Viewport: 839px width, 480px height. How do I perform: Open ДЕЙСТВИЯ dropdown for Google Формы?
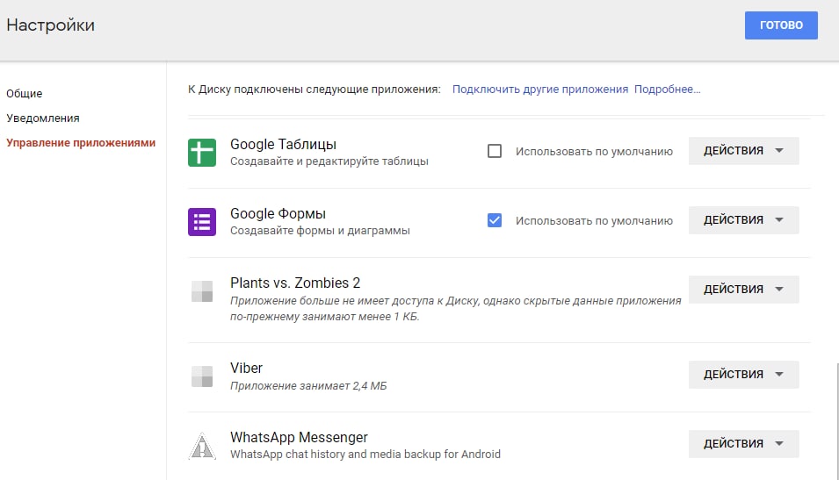click(x=743, y=219)
